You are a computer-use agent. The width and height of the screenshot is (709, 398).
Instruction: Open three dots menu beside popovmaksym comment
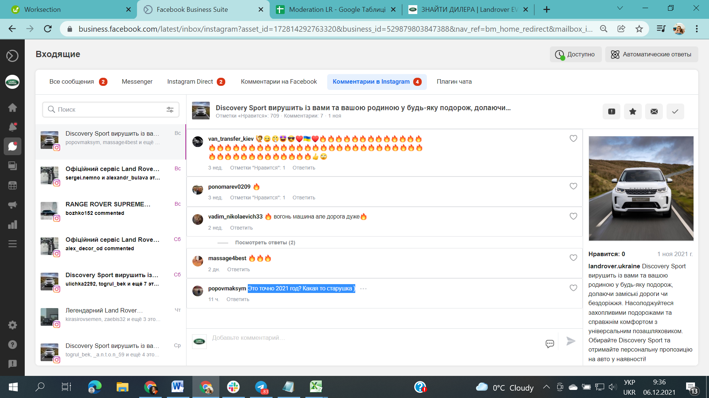pyautogui.click(x=363, y=289)
